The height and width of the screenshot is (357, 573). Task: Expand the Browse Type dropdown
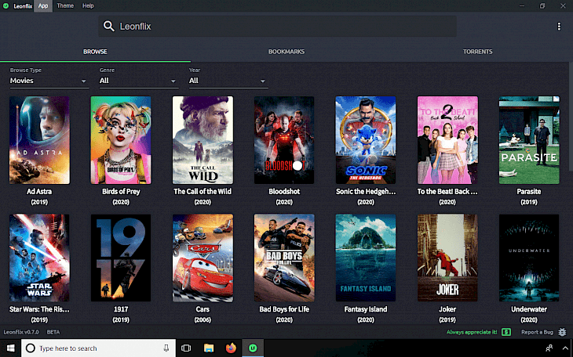(49, 81)
